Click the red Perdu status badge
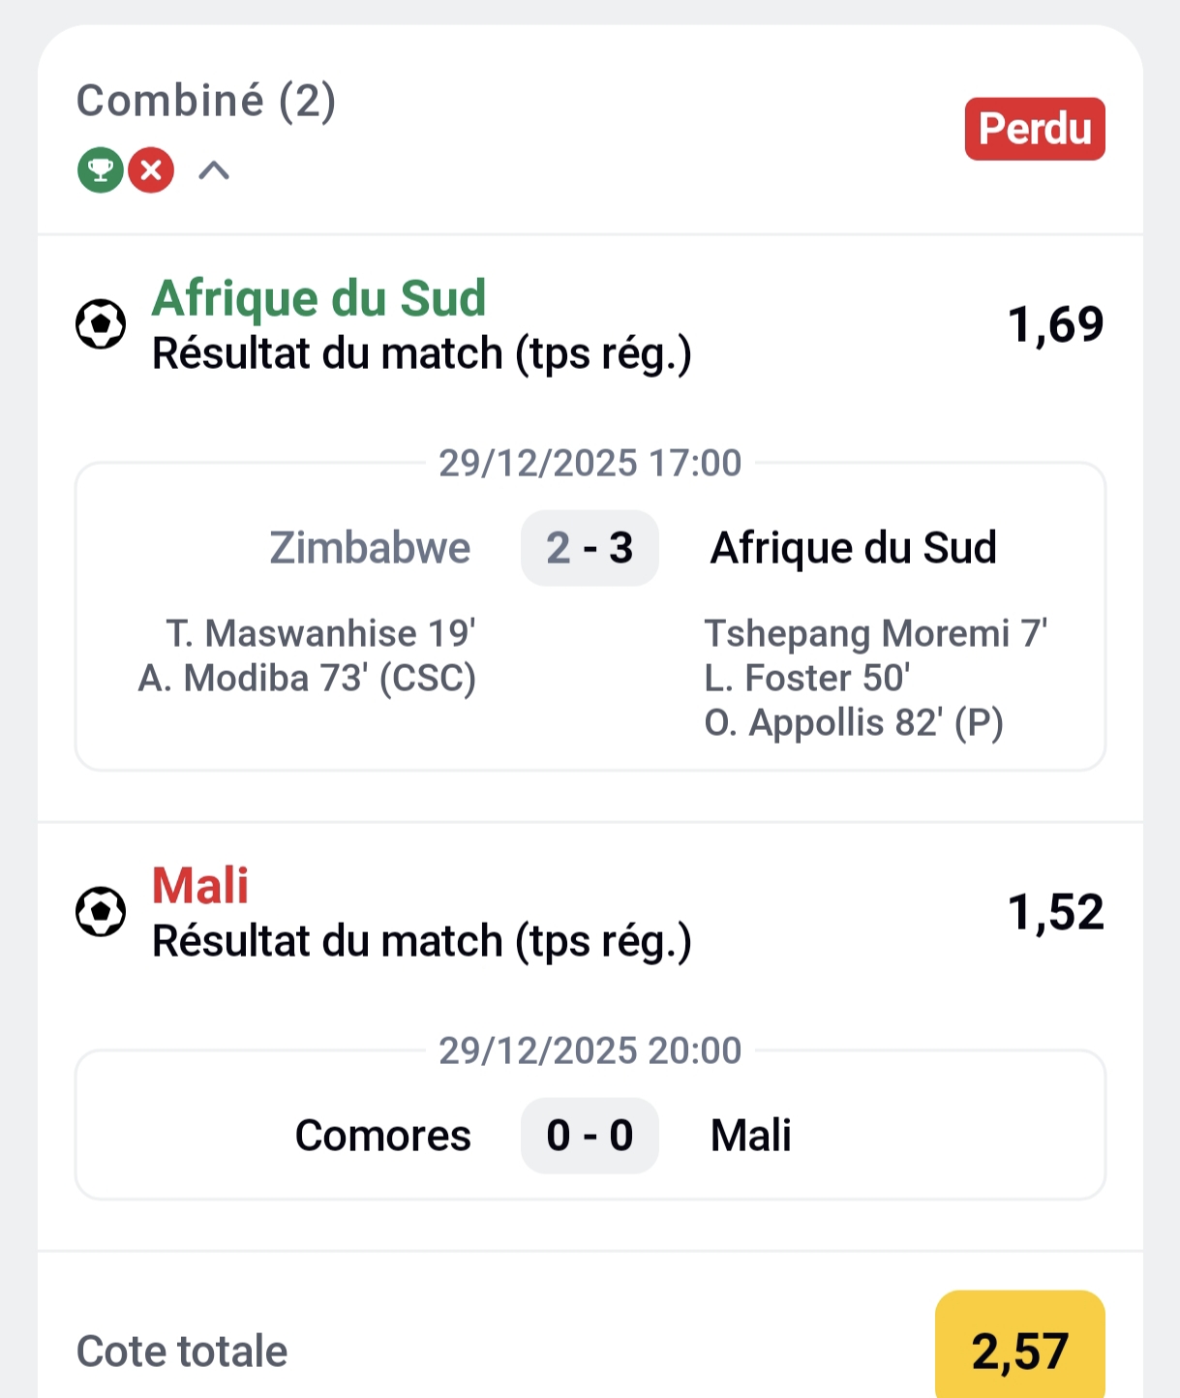1180x1398 pixels. pos(1034,129)
